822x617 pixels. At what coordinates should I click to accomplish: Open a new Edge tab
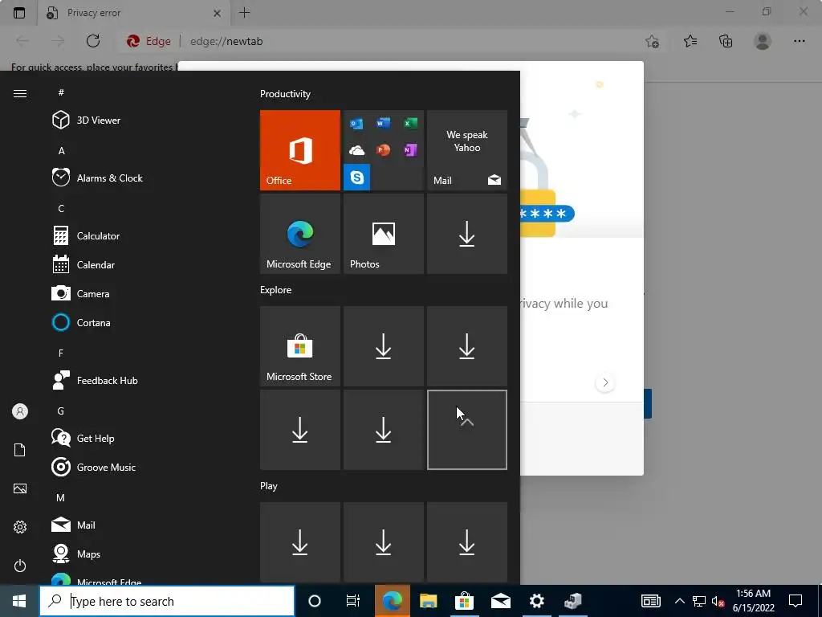(244, 13)
